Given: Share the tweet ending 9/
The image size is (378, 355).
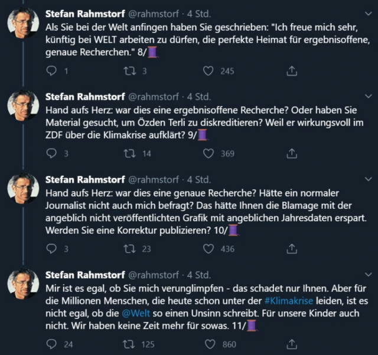Looking at the screenshot, I should pos(291,154).
